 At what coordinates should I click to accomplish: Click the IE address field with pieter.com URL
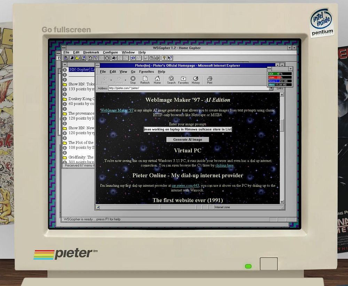[x=189, y=88]
